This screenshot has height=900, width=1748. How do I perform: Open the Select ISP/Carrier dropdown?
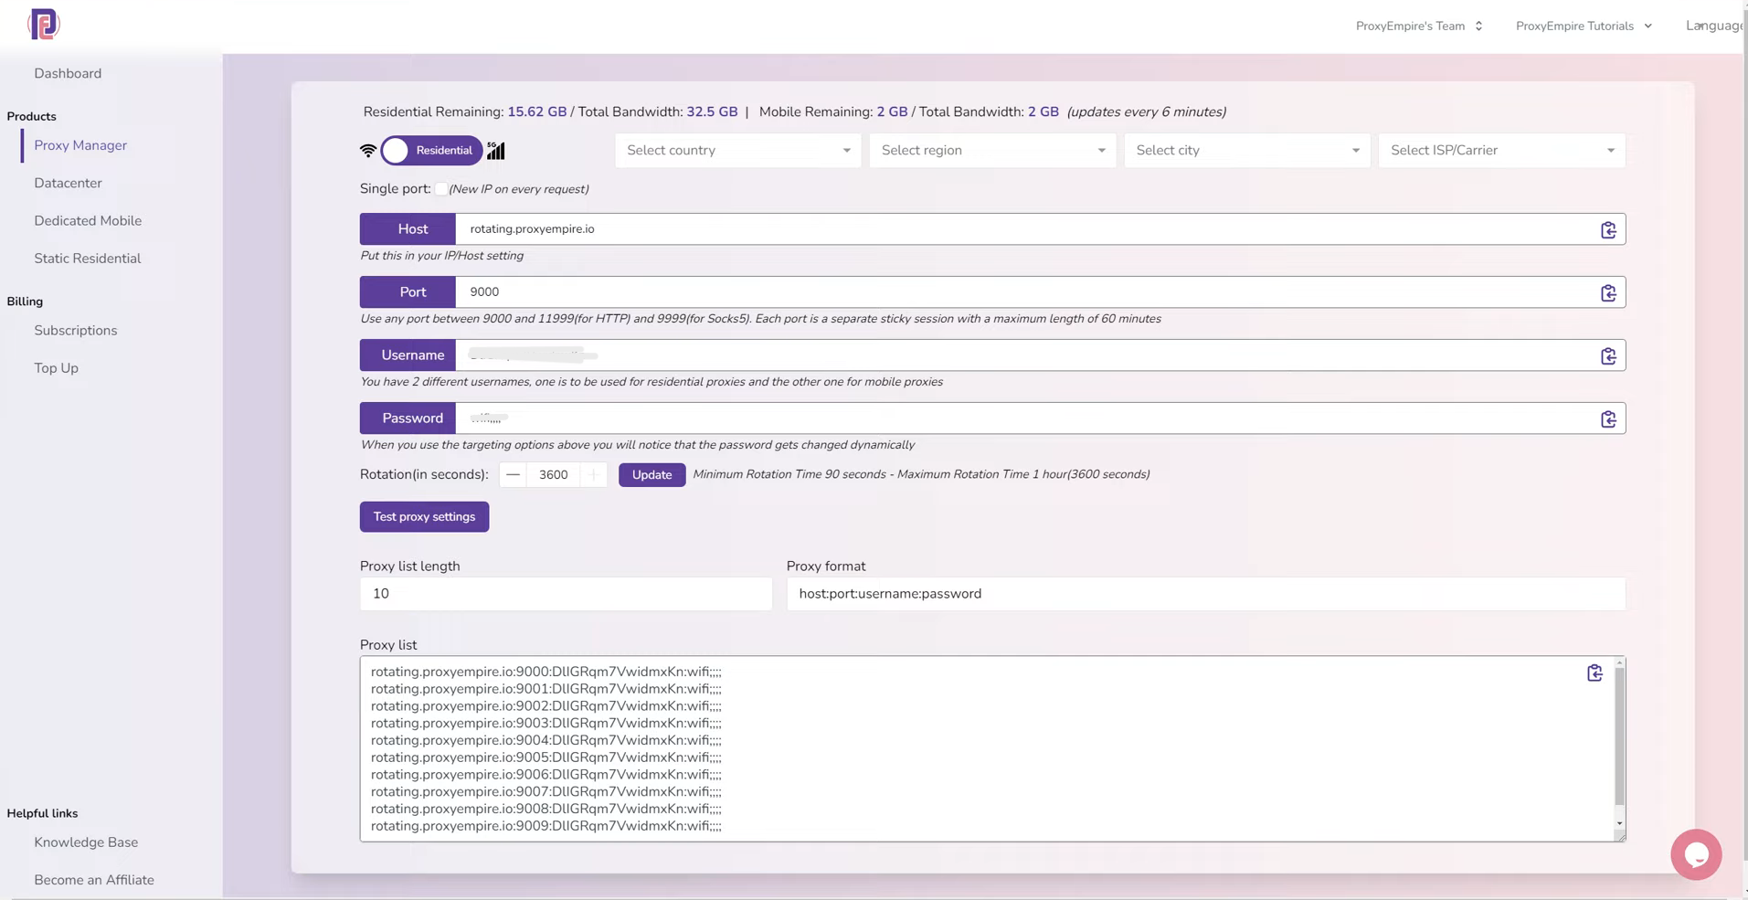coord(1501,151)
